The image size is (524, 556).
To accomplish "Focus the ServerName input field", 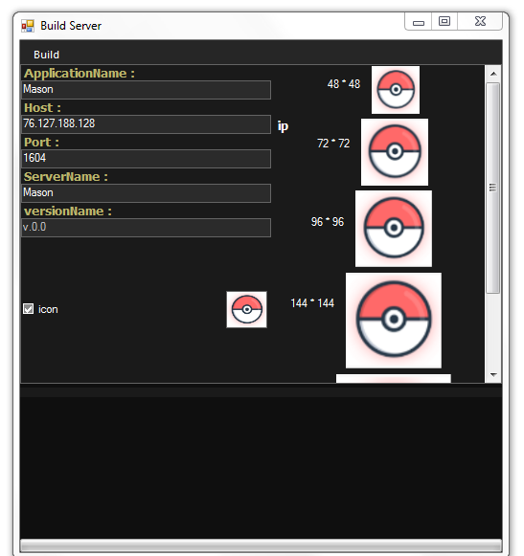I will pos(146,193).
